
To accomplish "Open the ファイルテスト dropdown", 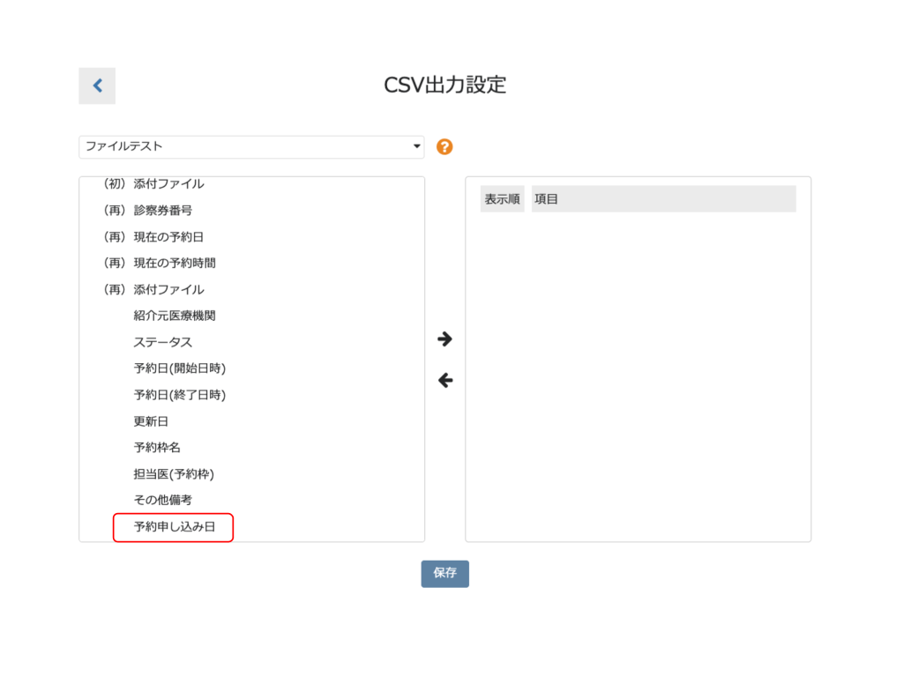I will click(251, 147).
